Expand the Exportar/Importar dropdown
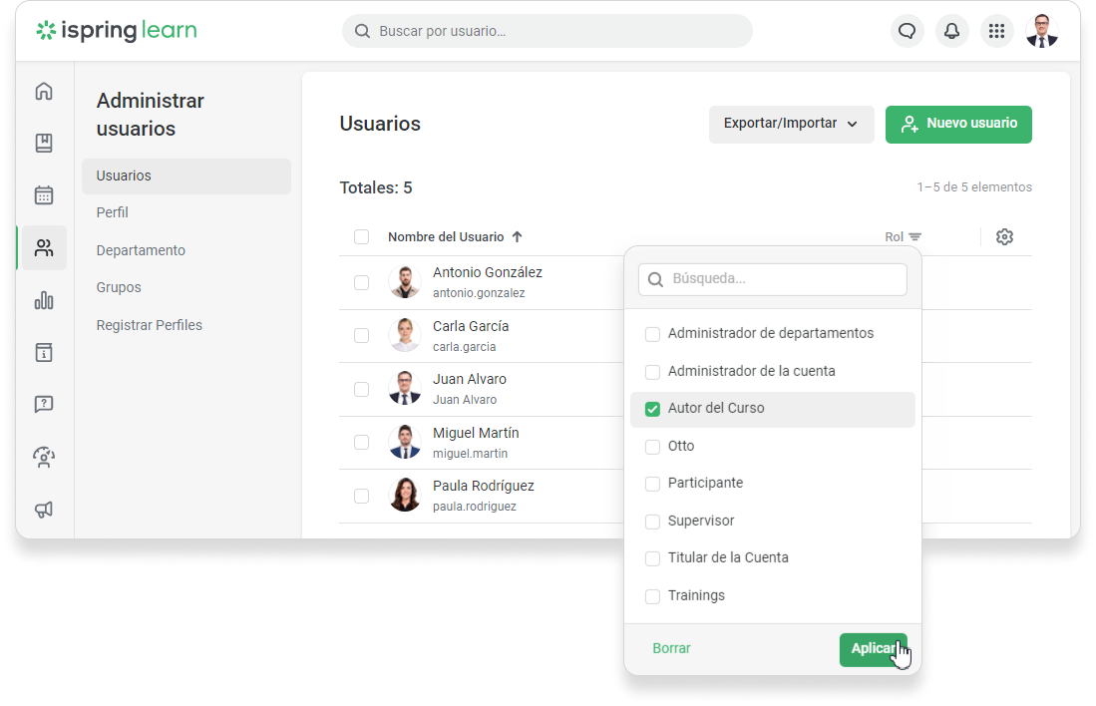This screenshot has height=706, width=1096. [791, 124]
